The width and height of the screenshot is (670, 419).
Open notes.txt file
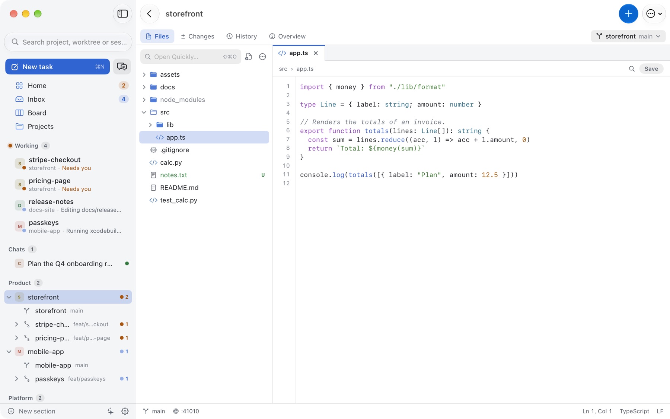point(204,175)
